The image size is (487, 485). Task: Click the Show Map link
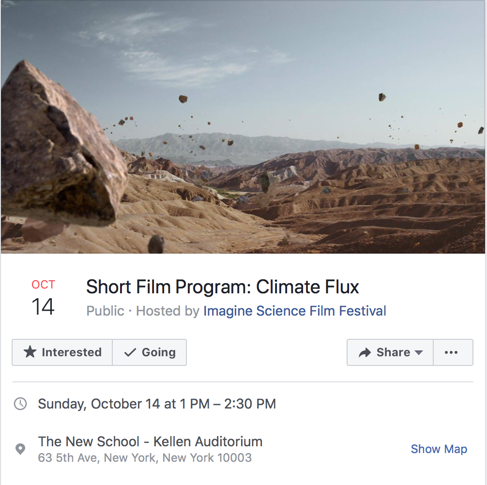tap(439, 449)
